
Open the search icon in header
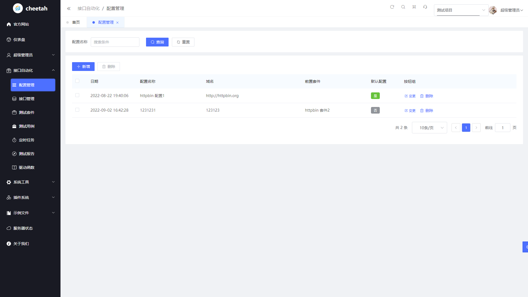click(x=403, y=7)
